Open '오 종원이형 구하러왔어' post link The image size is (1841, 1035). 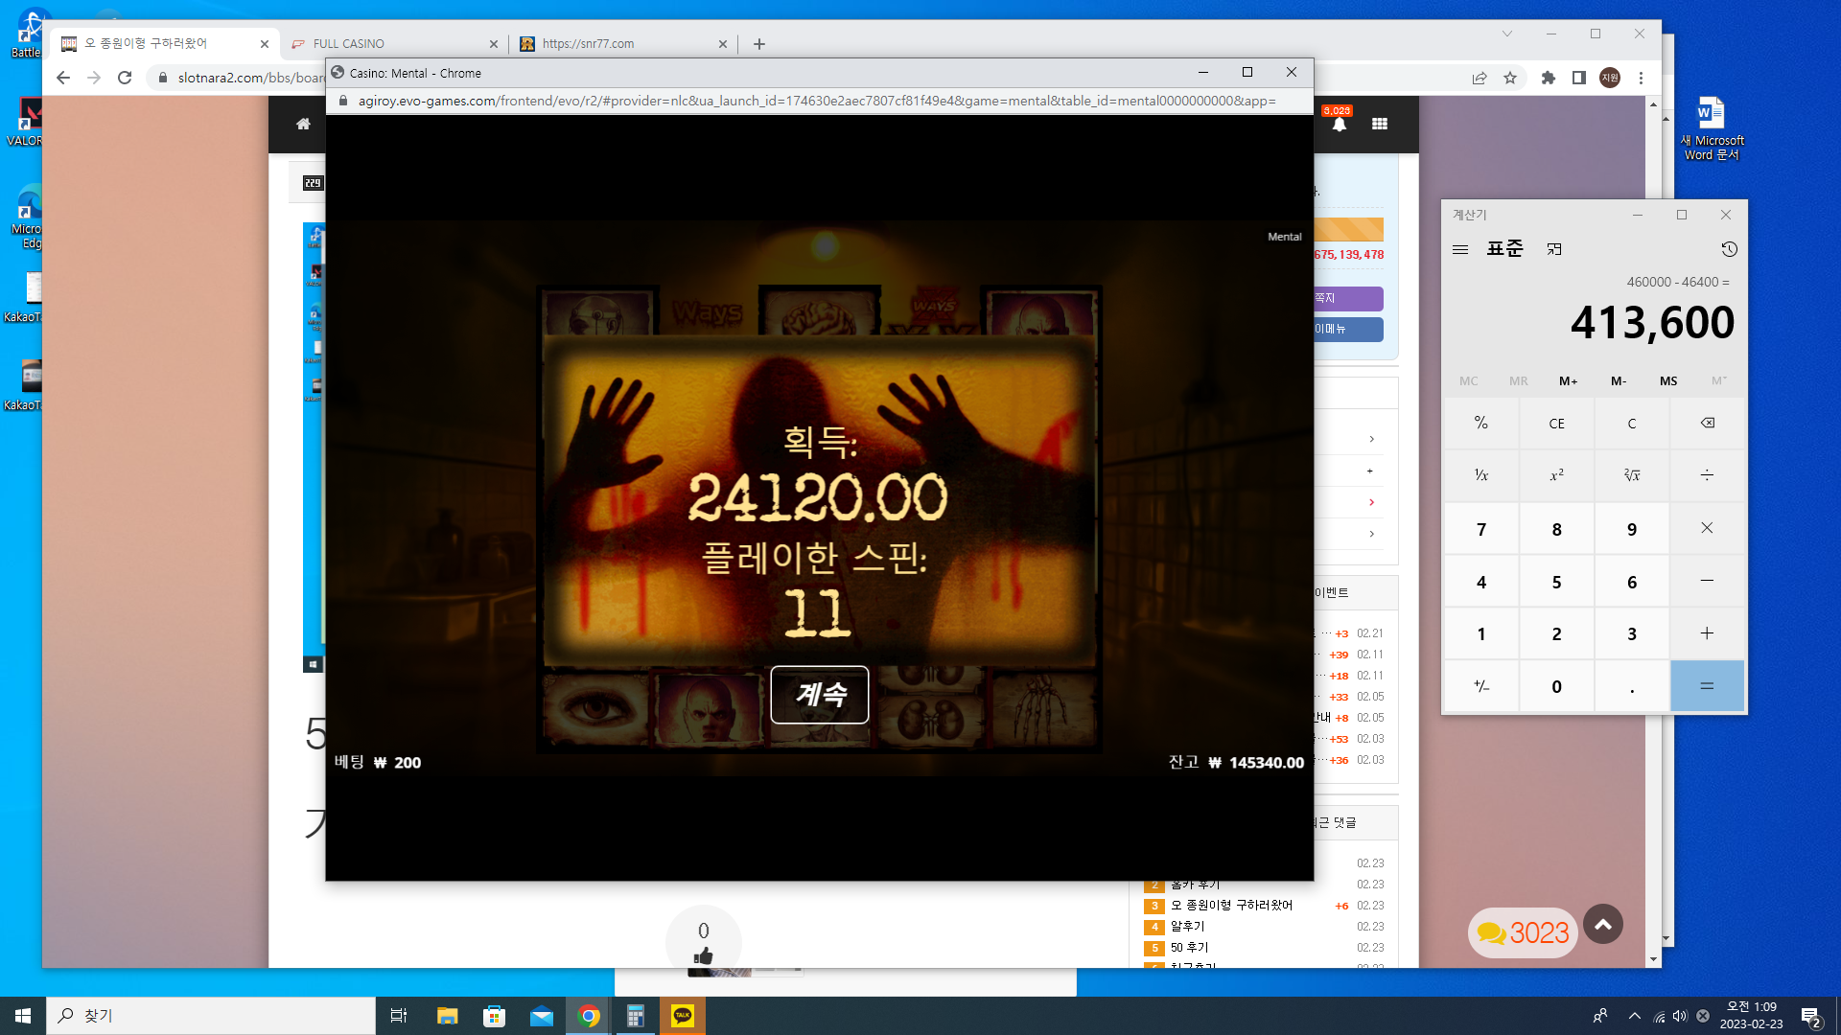tap(1231, 906)
